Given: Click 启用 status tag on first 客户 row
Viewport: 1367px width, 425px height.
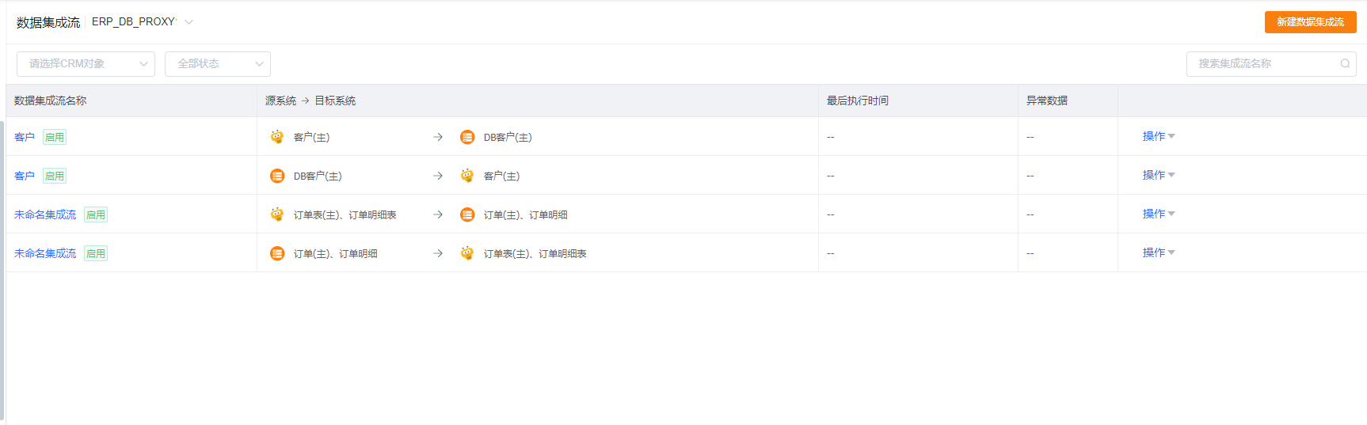Looking at the screenshot, I should point(55,137).
